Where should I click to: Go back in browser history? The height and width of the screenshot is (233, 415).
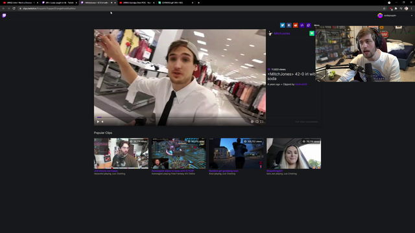point(3,8)
